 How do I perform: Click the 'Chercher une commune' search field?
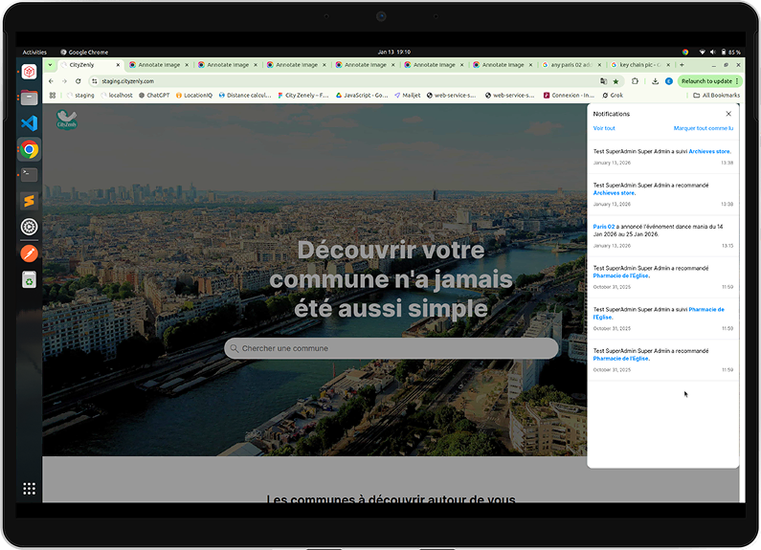(x=392, y=348)
